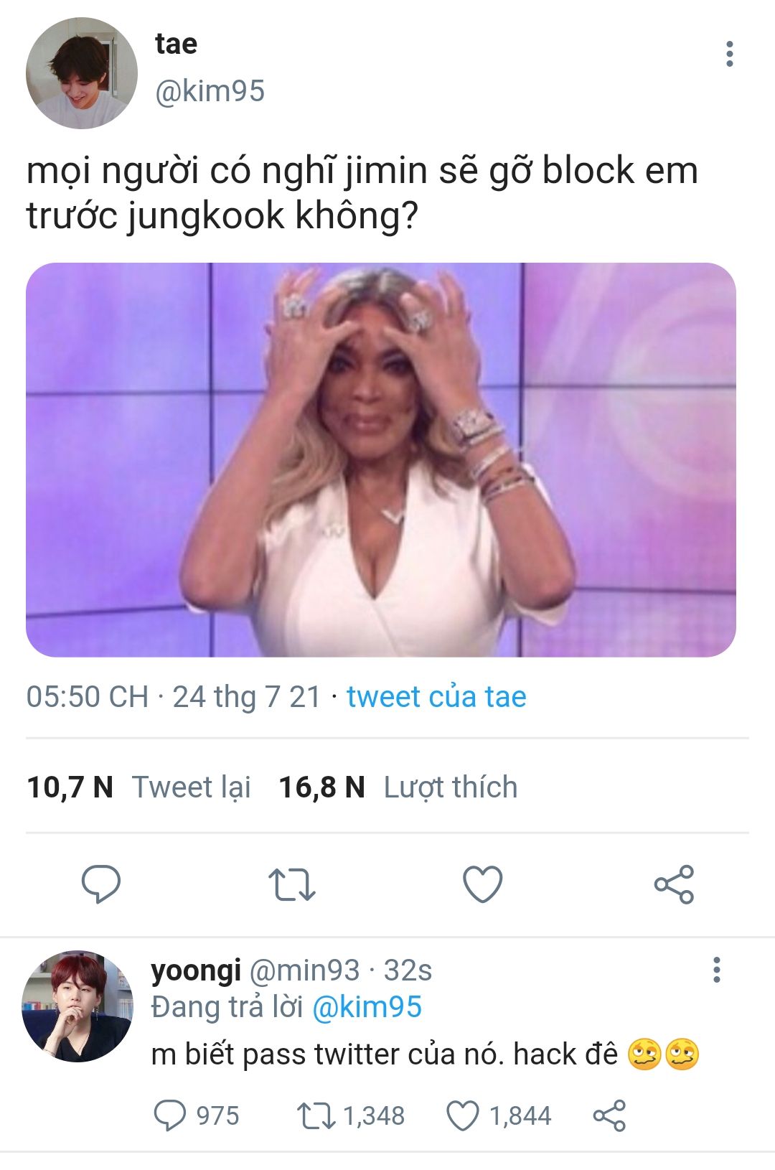
Task: Open the three-dot menu on tae's tweet
Action: [729, 54]
